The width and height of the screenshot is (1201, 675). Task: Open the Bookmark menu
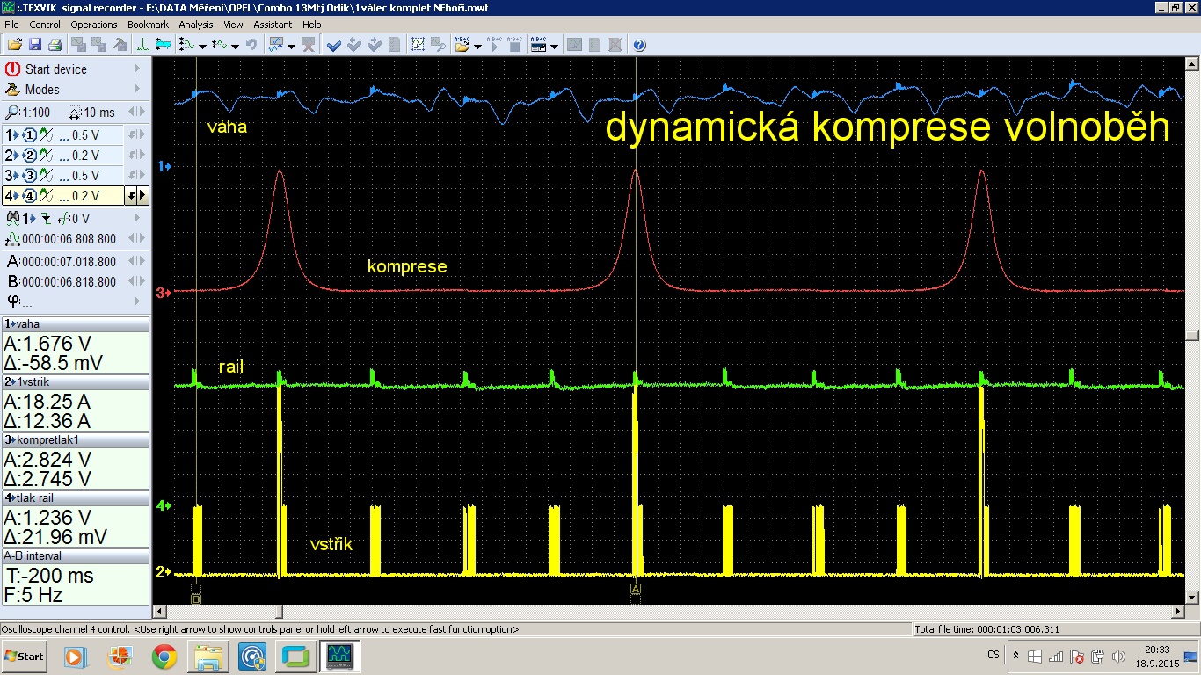[x=148, y=25]
